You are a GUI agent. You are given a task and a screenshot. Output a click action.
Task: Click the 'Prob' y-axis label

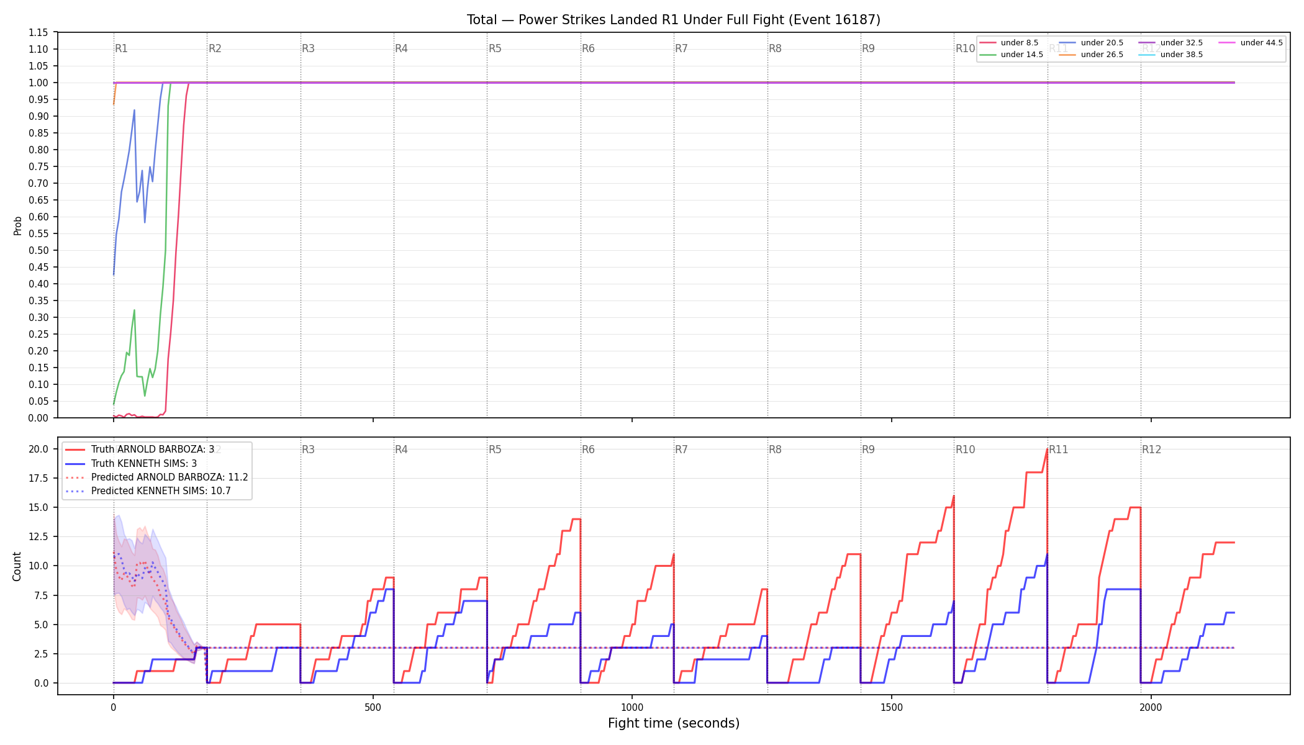click(x=17, y=225)
